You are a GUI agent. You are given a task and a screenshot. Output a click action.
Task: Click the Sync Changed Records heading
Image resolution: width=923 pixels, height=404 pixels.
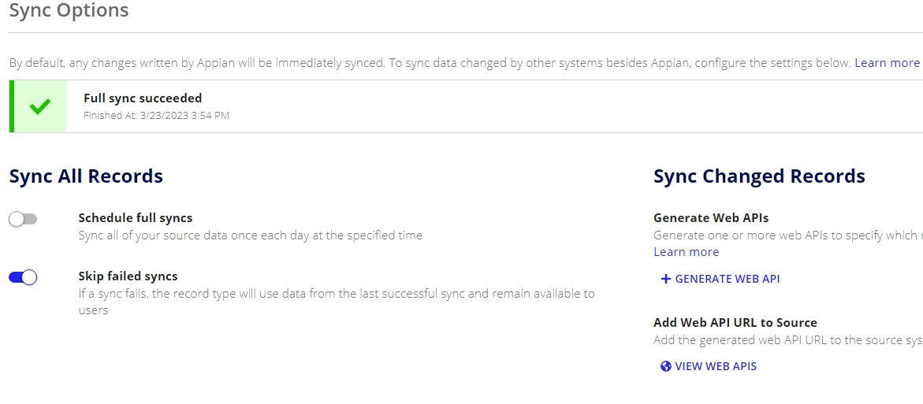click(759, 176)
